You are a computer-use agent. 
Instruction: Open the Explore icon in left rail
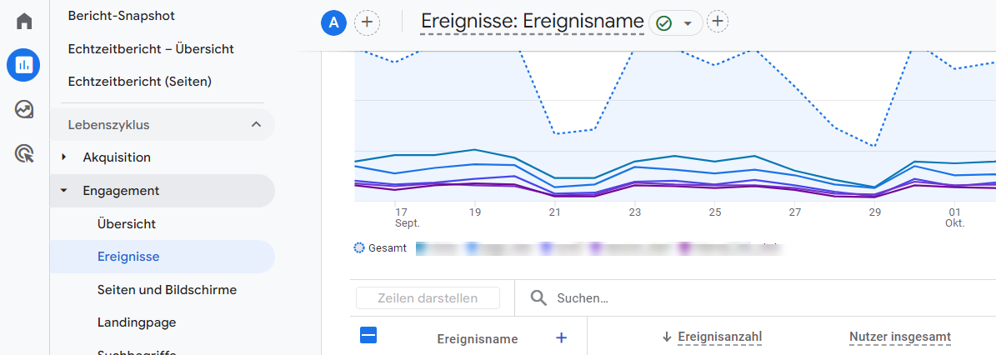[24, 109]
